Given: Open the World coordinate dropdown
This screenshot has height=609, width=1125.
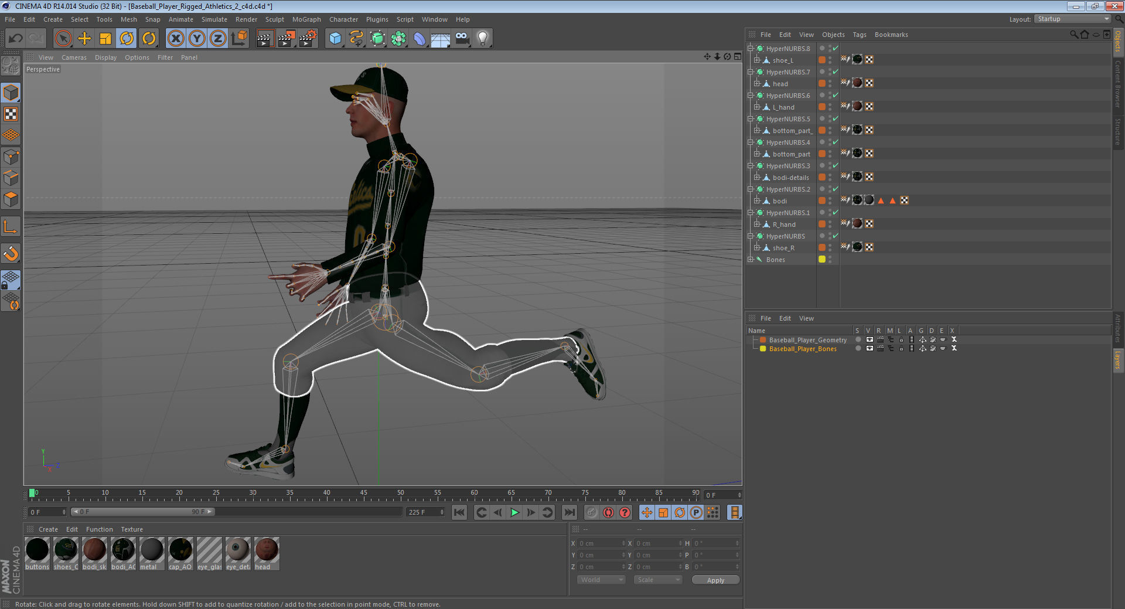Looking at the screenshot, I should (x=601, y=580).
